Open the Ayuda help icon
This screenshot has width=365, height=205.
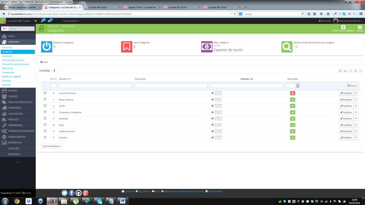(x=360, y=27)
